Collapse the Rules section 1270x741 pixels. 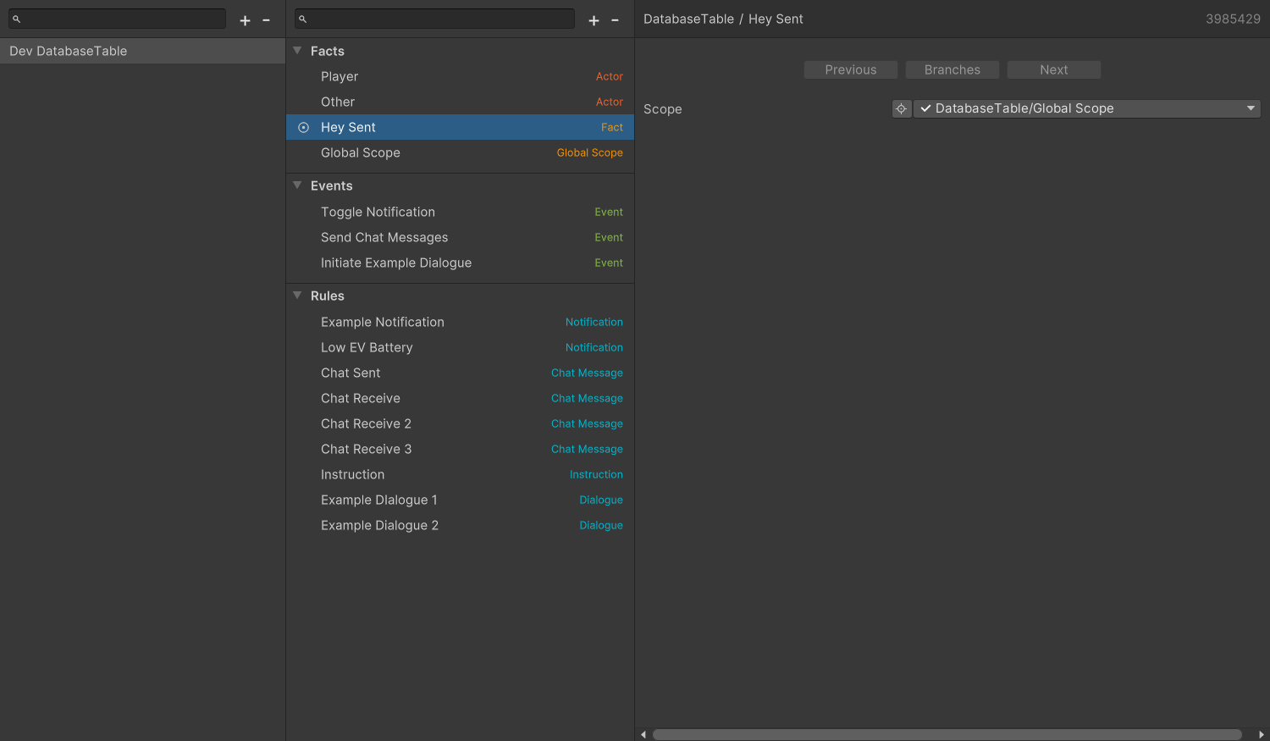[x=297, y=296]
